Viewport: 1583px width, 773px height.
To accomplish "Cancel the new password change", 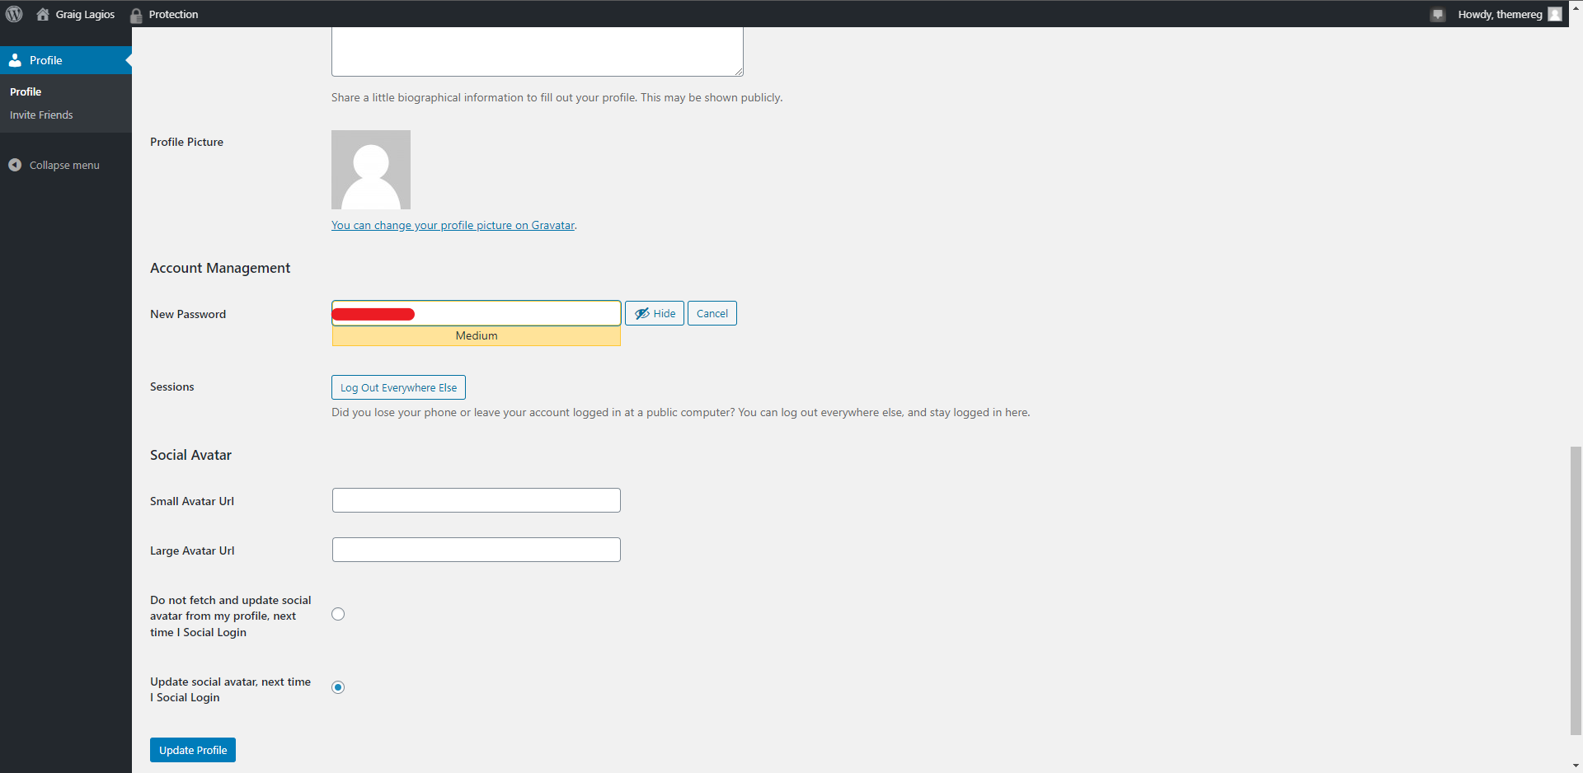I will point(712,313).
